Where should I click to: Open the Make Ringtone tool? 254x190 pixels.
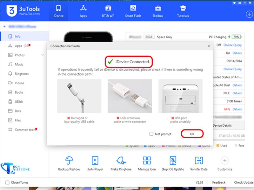point(121,163)
